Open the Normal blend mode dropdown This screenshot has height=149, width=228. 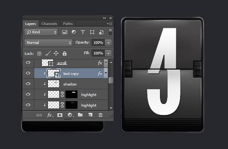pos(48,43)
